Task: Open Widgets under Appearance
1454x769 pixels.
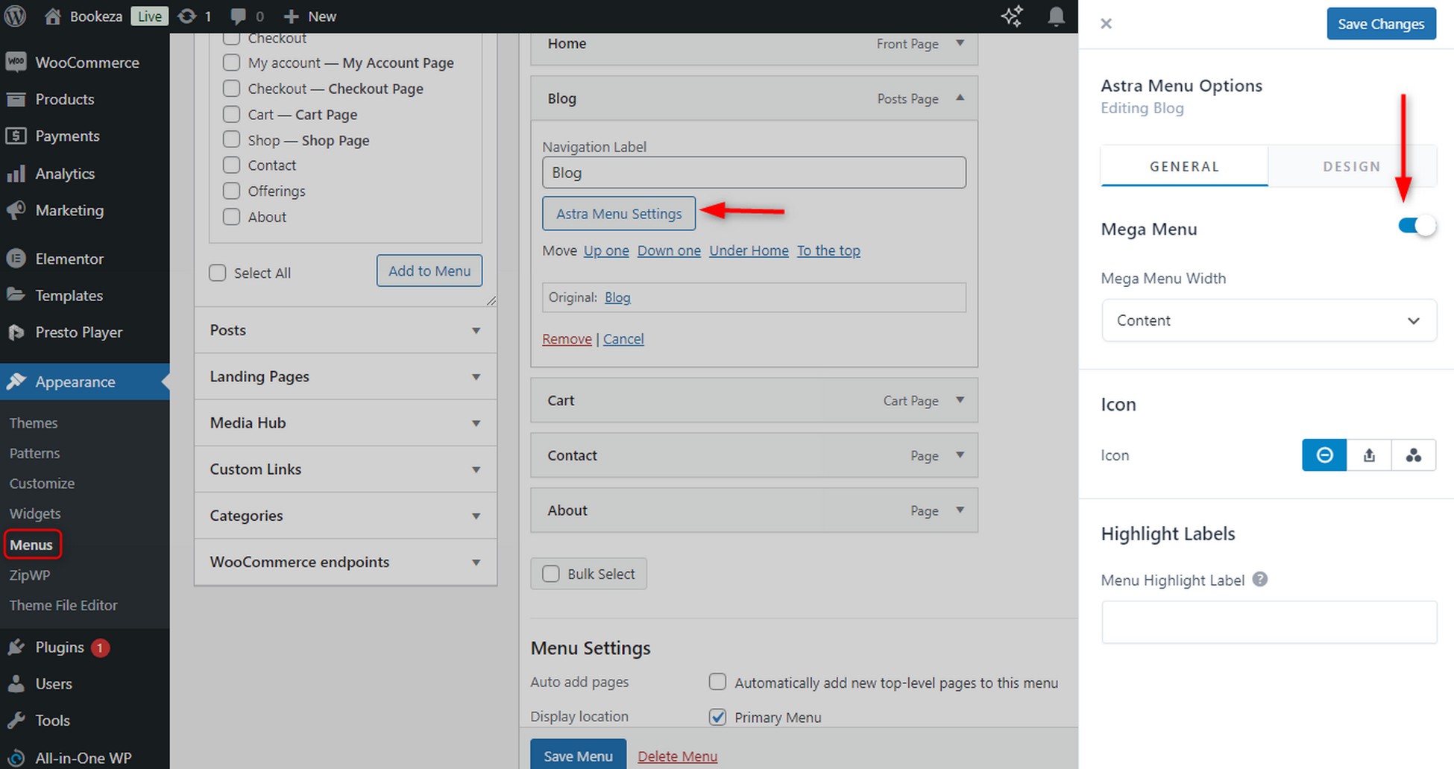Action: pyautogui.click(x=35, y=513)
